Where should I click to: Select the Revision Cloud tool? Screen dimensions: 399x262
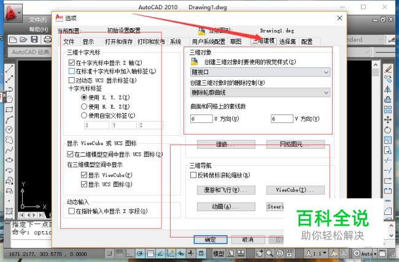click(9, 140)
